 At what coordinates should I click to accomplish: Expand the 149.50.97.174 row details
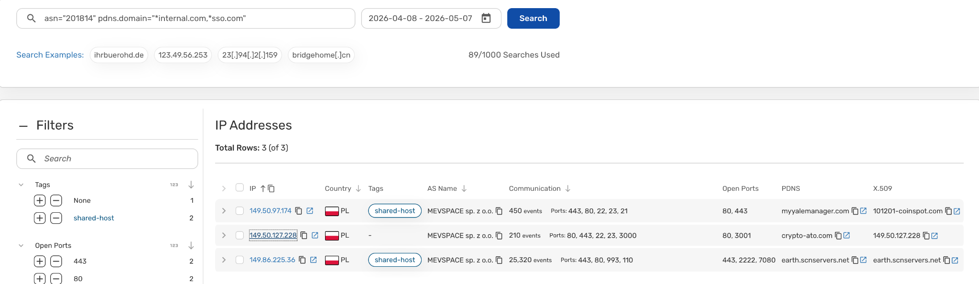tap(224, 211)
